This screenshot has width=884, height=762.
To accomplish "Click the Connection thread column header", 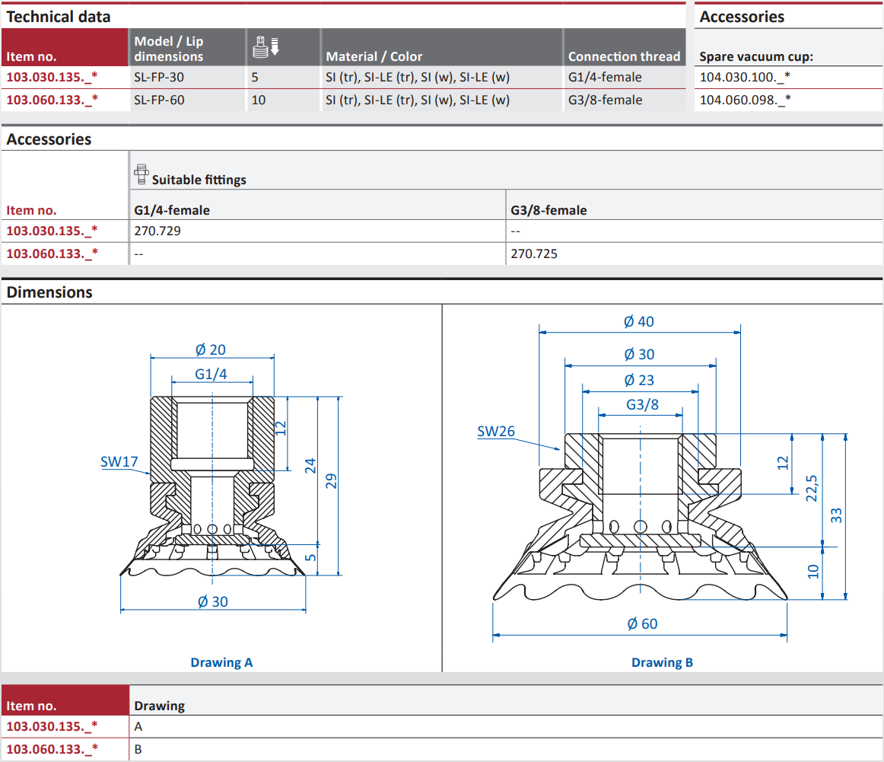I will 624,56.
